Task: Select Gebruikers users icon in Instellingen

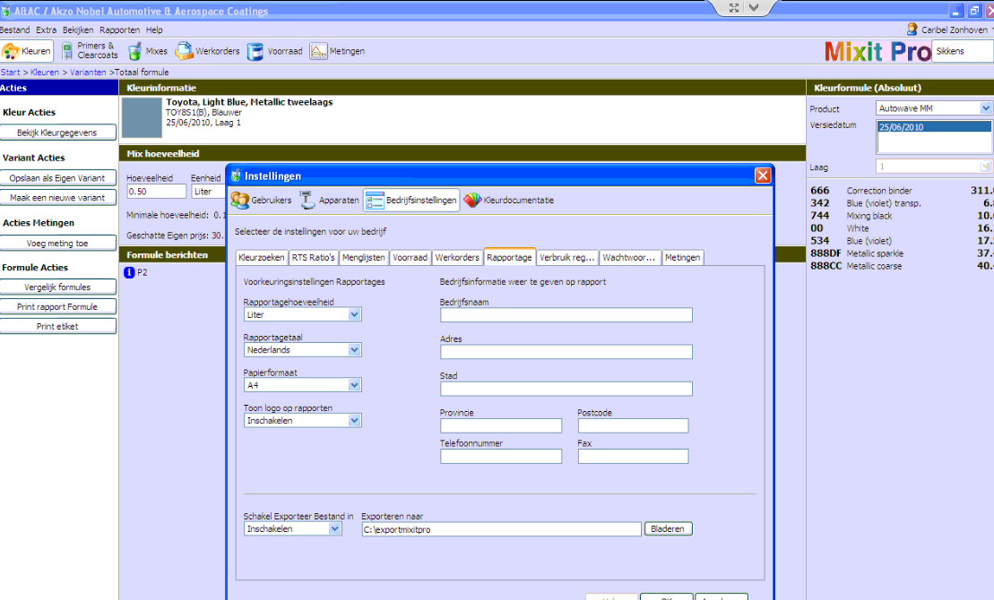Action: coord(239,201)
